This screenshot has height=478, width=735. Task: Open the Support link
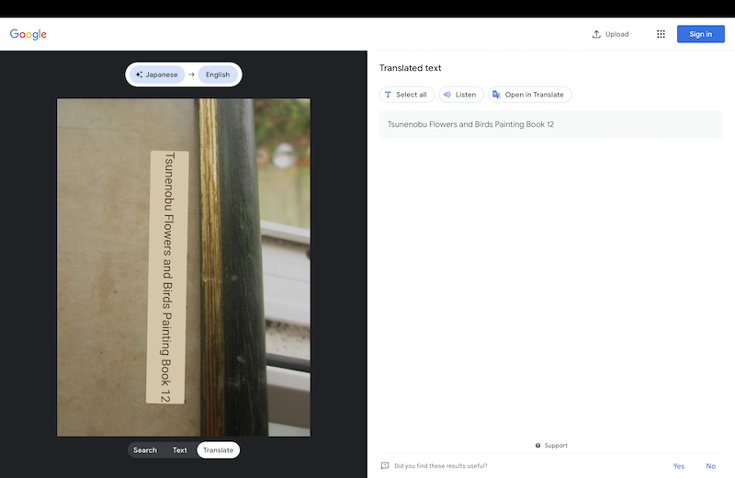[551, 446]
